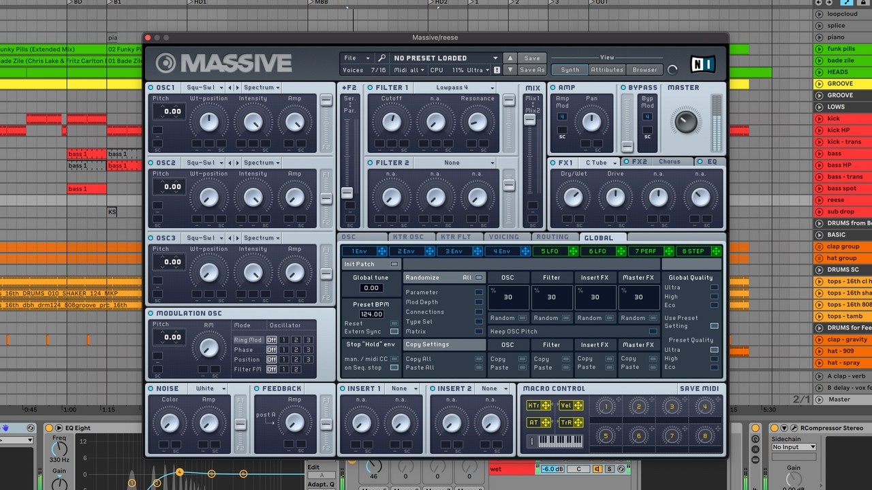Viewport: 872px width, 490px height.
Task: Click the Native Instruments NI logo
Action: click(702, 65)
